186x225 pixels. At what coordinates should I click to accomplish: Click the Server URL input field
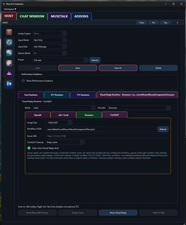(107, 136)
